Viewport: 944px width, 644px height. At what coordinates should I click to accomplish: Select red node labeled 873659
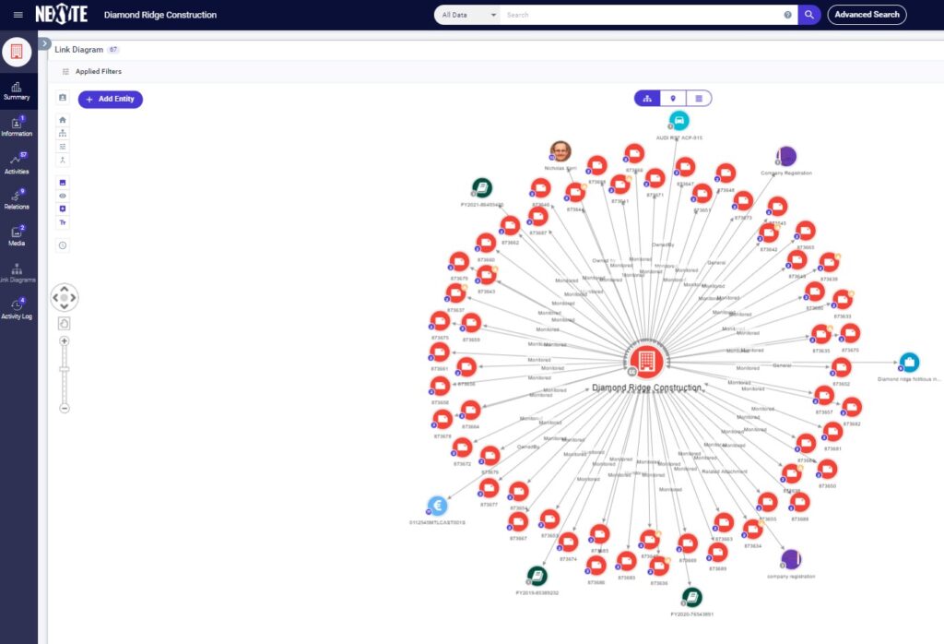(471, 324)
